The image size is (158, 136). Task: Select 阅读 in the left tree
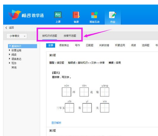[x=14, y=54]
